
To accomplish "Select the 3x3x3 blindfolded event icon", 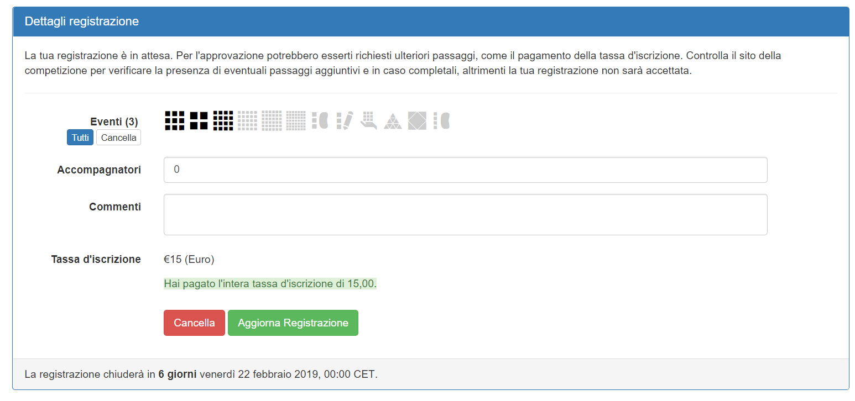I will coord(320,120).
